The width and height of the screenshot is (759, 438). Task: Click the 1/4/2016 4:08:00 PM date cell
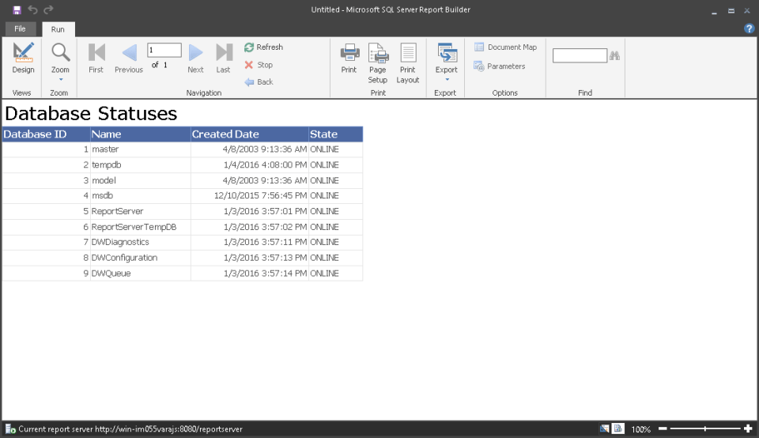(x=250, y=165)
